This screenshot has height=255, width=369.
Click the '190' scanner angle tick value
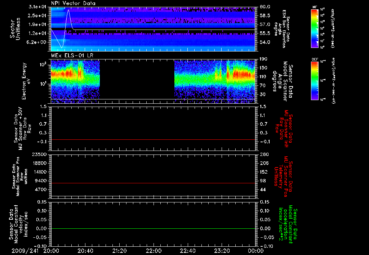tap(263, 59)
